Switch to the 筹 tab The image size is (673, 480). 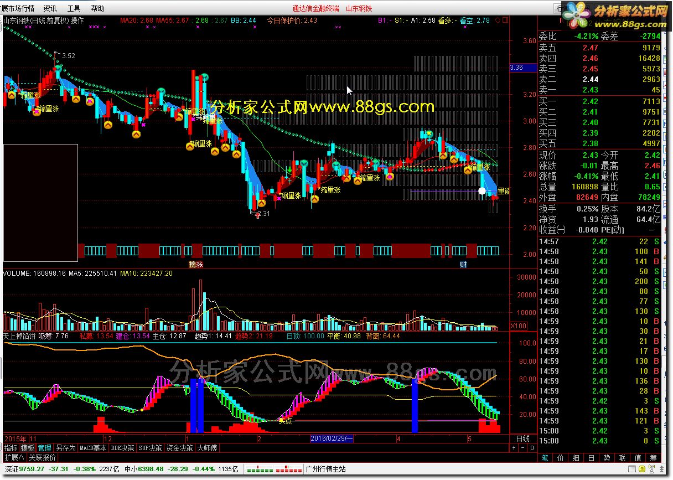click(653, 458)
